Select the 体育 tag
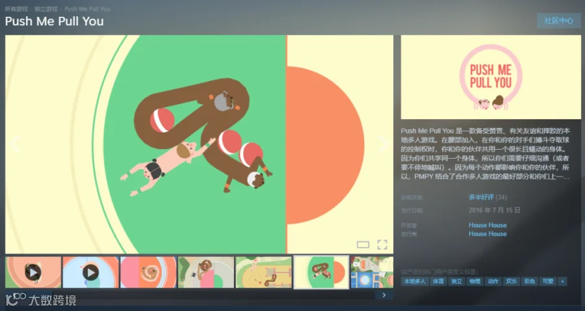585x311 pixels. [438, 282]
